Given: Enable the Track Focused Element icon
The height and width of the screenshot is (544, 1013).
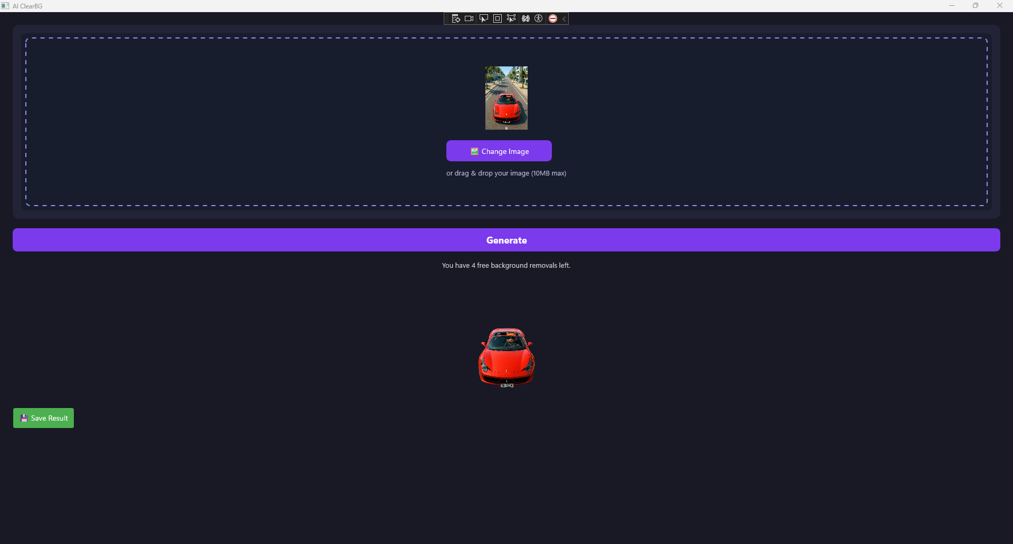Looking at the screenshot, I should [511, 18].
